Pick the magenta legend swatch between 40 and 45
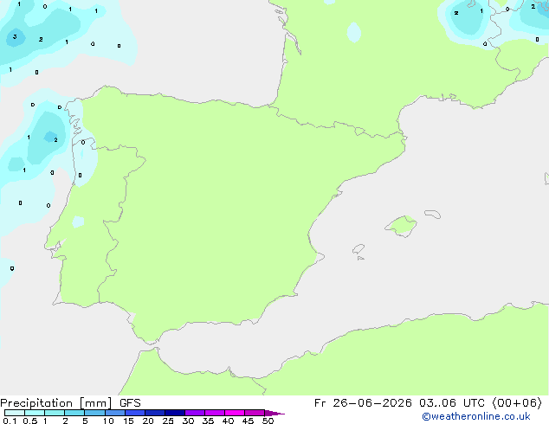This screenshot has height=424, width=549. pyautogui.click(x=235, y=413)
